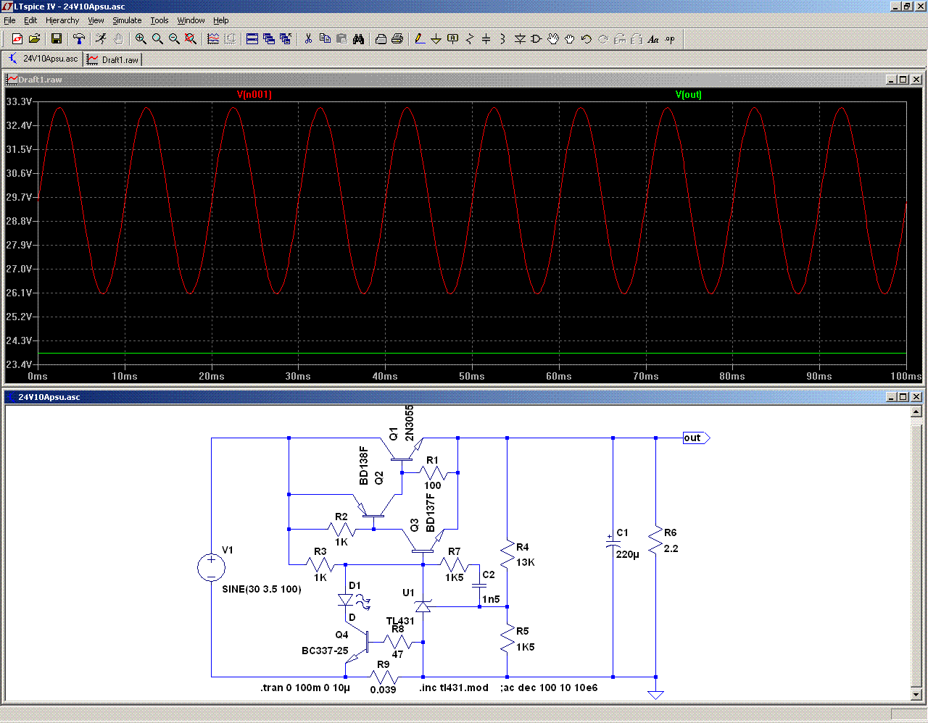This screenshot has height=723, width=928.
Task: Open the Control Panel hammer icon
Action: point(79,39)
